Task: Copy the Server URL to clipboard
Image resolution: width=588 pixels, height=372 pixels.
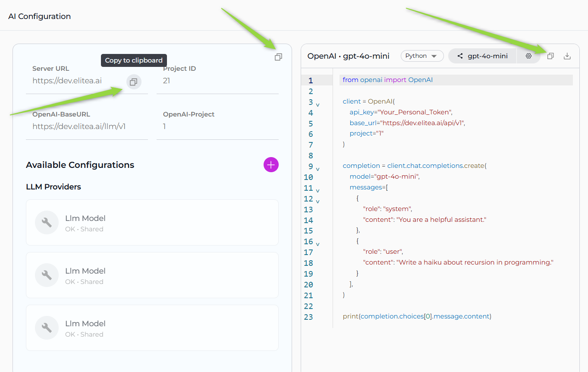Action: tap(134, 82)
